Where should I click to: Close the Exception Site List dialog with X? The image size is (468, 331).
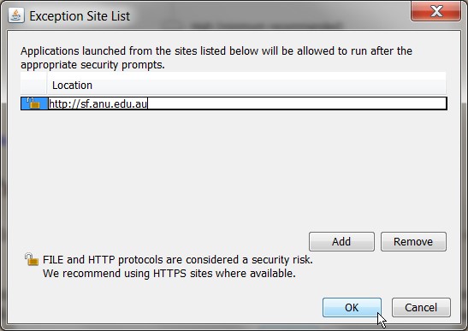[x=435, y=11]
